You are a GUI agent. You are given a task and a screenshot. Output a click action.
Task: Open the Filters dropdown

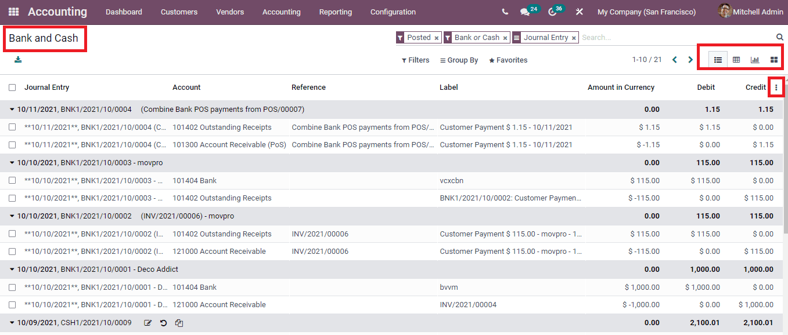(415, 60)
